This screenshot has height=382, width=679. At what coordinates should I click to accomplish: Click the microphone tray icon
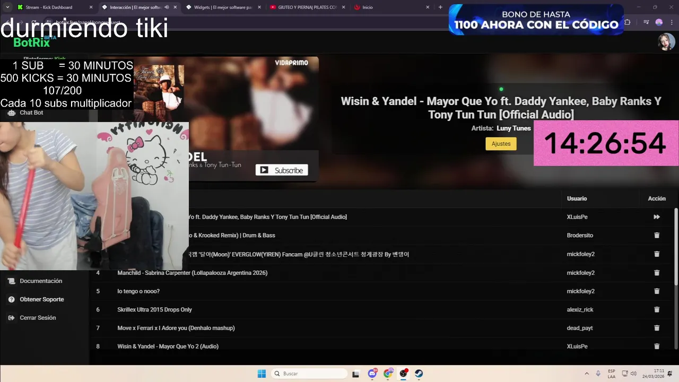[598, 374]
